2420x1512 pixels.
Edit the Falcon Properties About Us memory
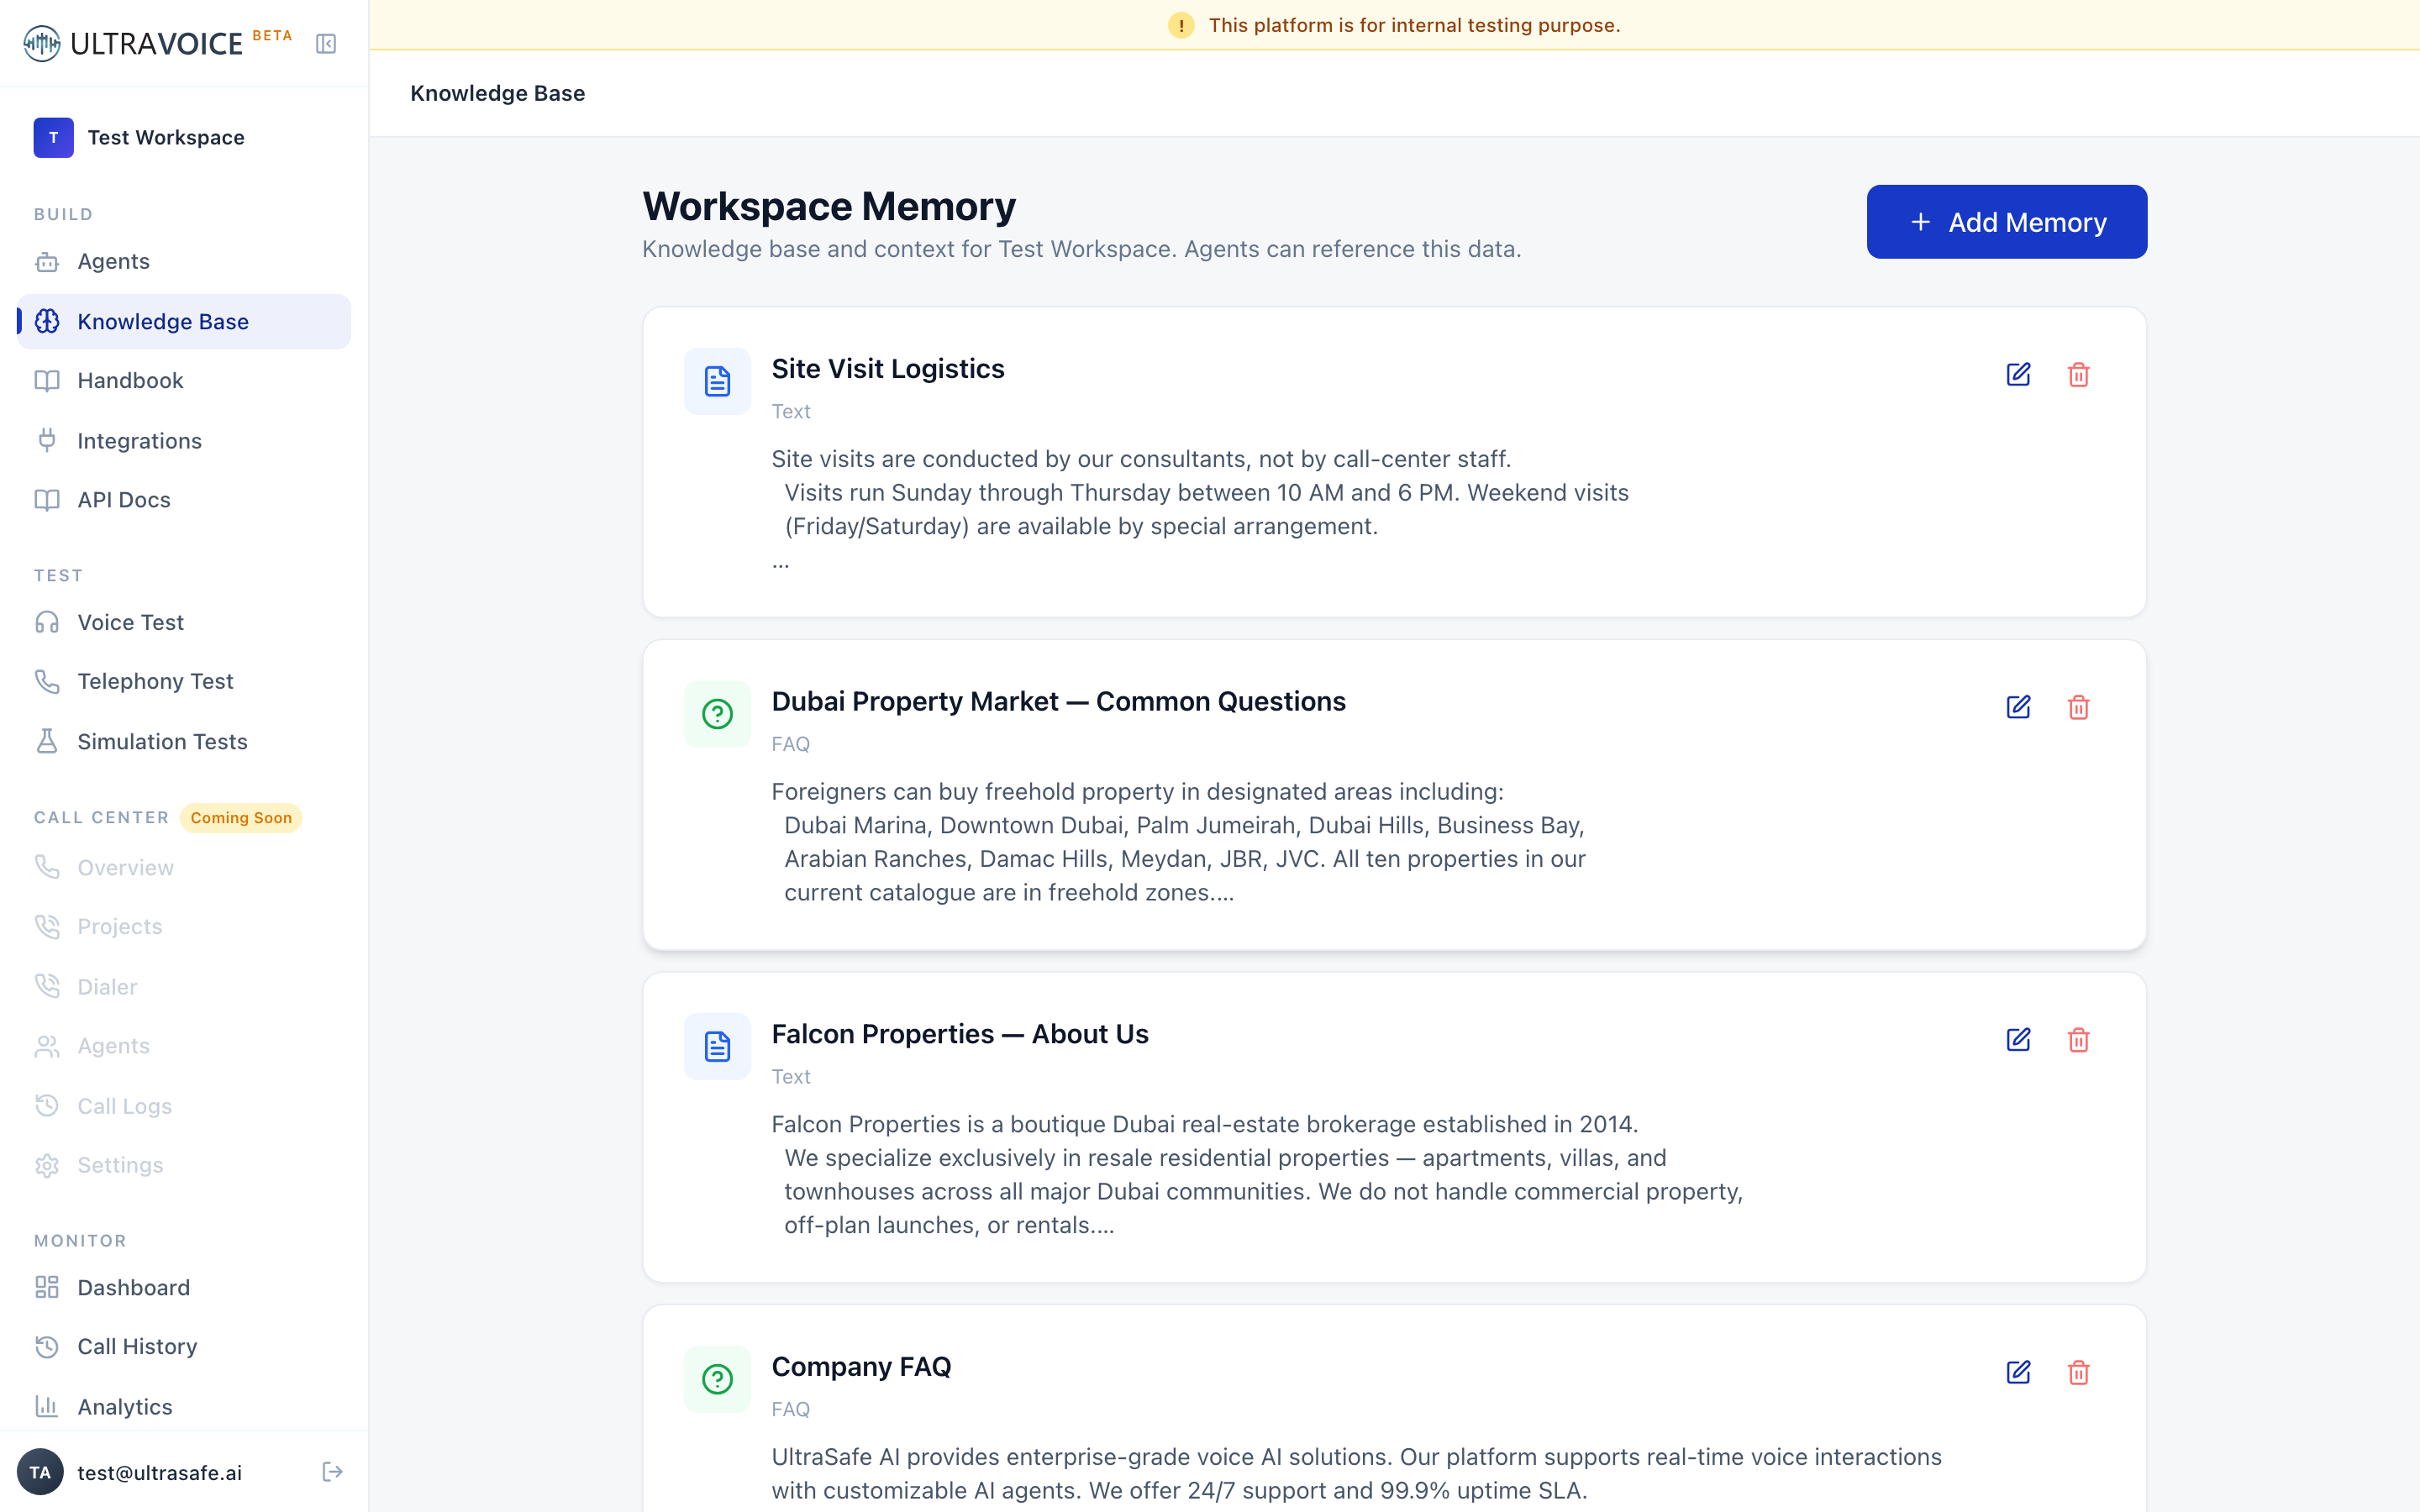tap(2018, 1040)
